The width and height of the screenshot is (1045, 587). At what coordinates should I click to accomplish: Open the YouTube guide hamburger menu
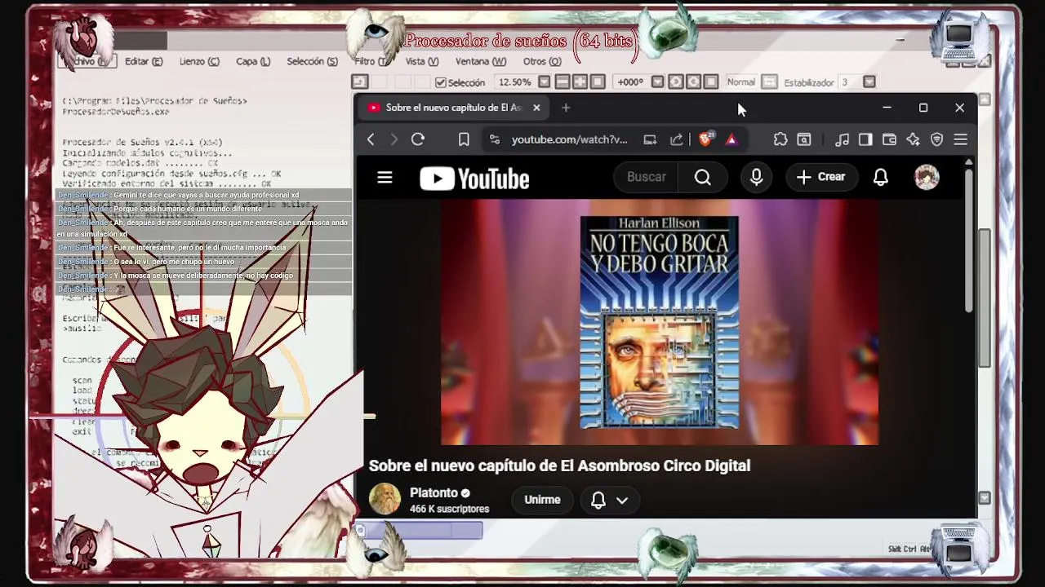tap(385, 178)
